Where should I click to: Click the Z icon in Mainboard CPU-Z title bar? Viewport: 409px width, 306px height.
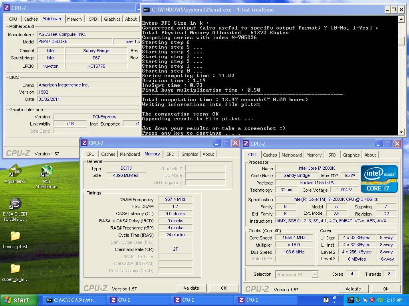tap(7, 8)
